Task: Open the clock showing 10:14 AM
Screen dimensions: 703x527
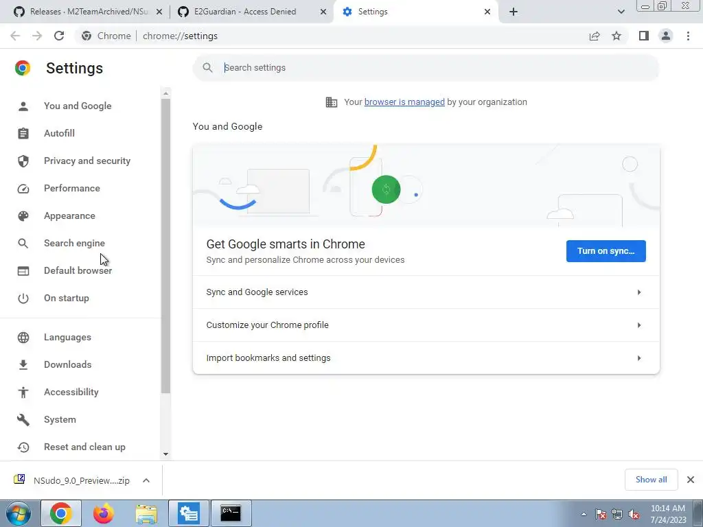Action: click(x=668, y=514)
